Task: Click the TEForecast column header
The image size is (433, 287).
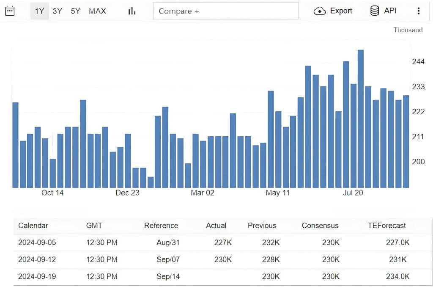Action: (x=386, y=226)
